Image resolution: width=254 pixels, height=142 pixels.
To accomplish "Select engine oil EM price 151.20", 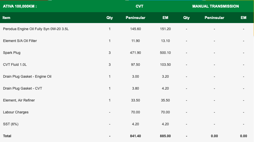I will [165, 29].
